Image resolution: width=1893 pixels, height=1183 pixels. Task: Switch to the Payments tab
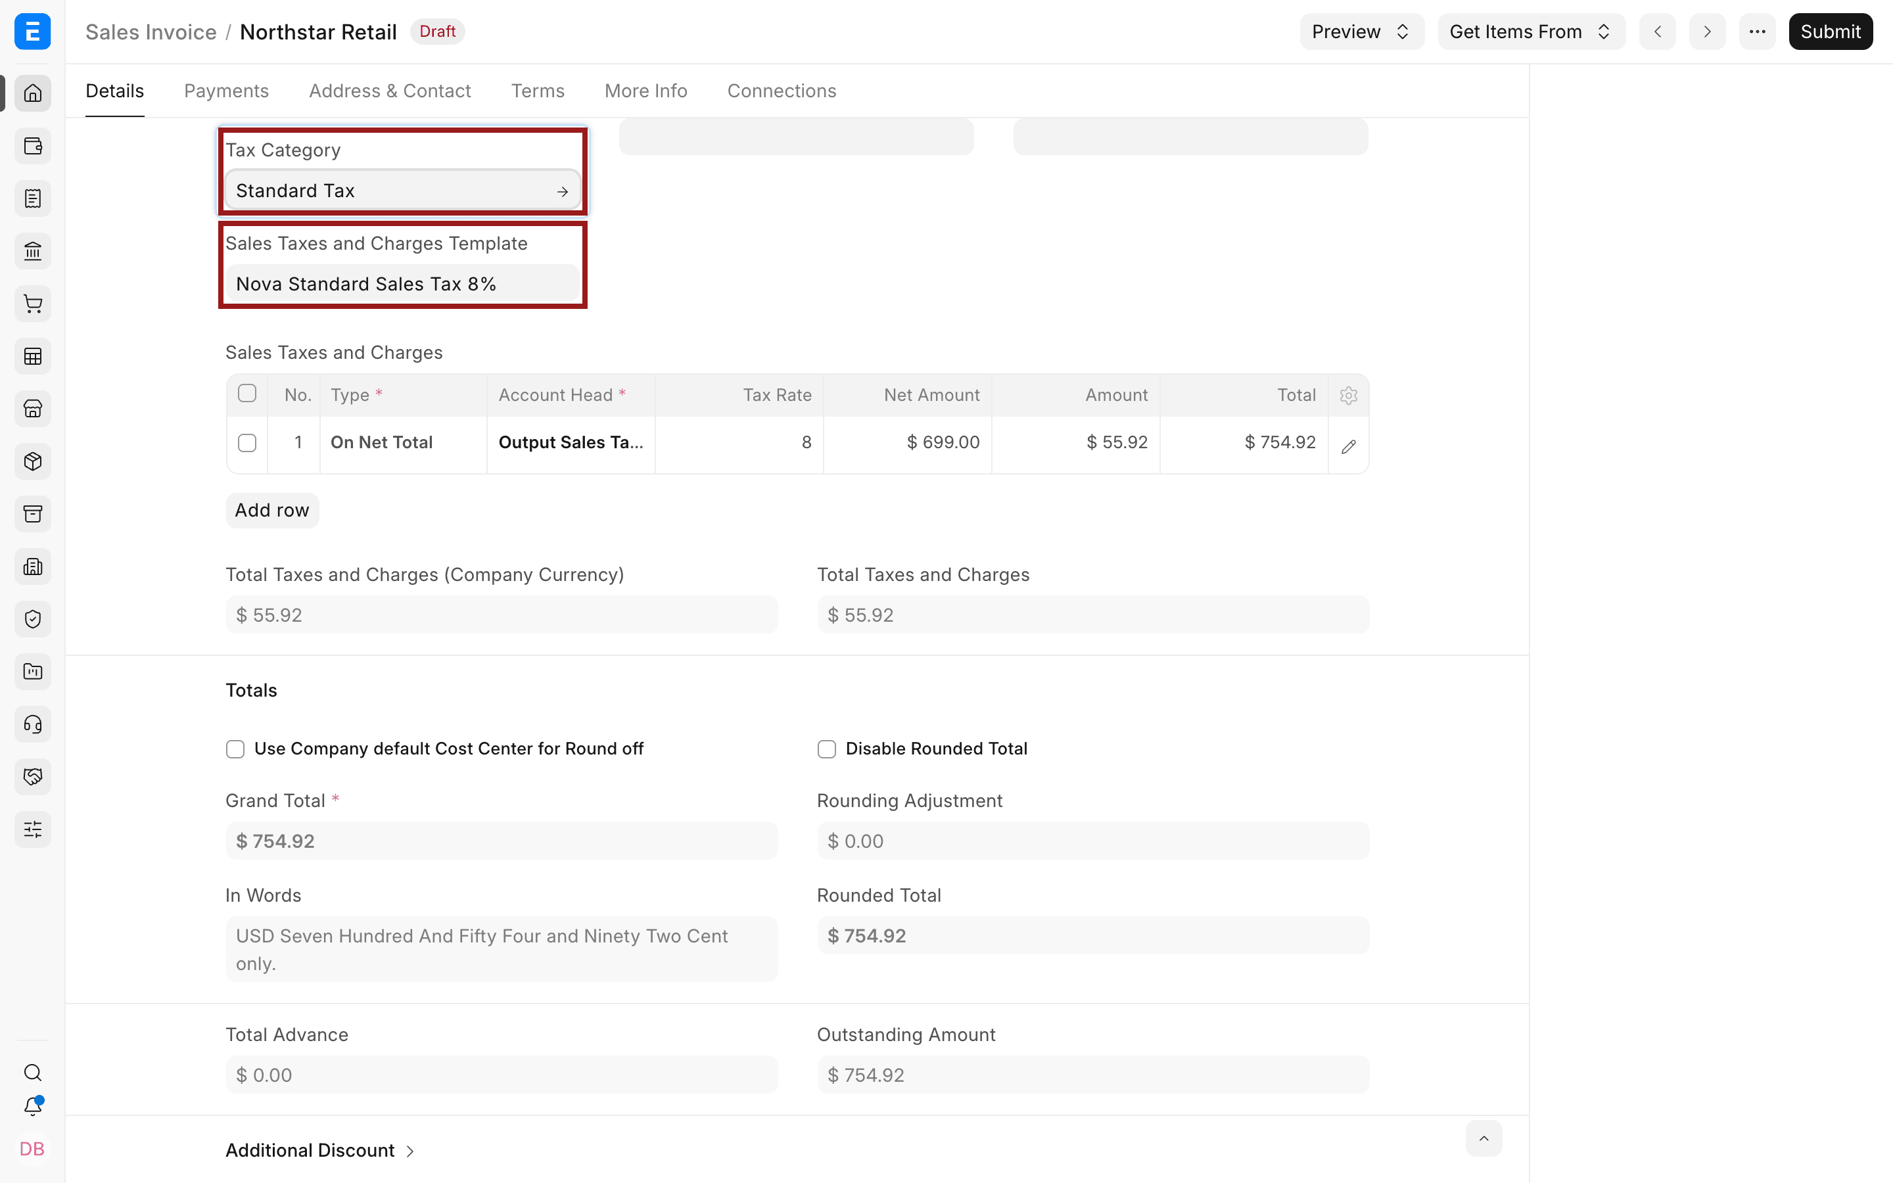pos(226,91)
